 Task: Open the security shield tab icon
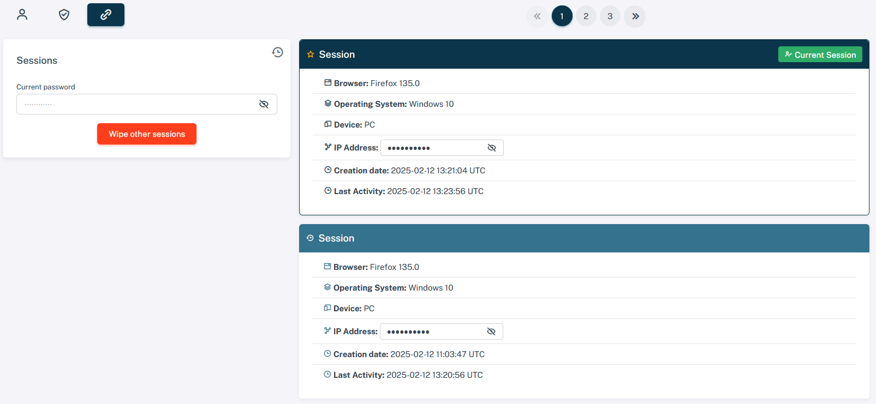click(x=64, y=15)
